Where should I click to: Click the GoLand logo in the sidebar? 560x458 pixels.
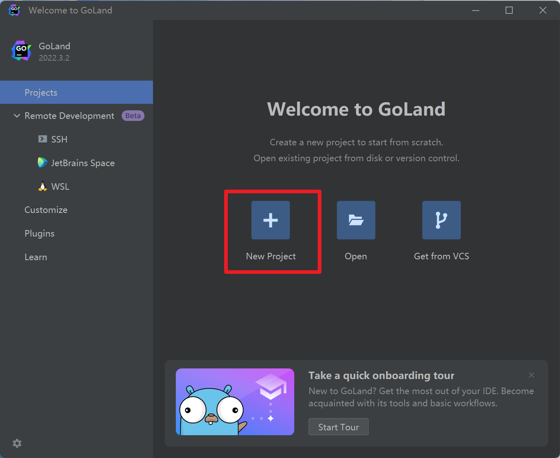pos(22,50)
